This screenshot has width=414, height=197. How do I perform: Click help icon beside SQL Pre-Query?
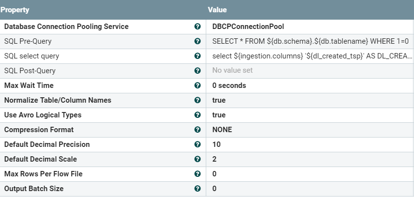pos(197,41)
